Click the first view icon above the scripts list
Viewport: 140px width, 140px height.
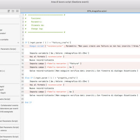tap(9, 11)
